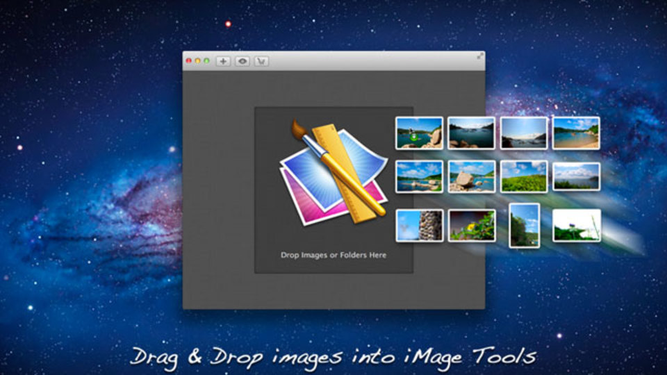667x375 pixels.
Task: Close the window with the red button
Action: click(x=189, y=61)
